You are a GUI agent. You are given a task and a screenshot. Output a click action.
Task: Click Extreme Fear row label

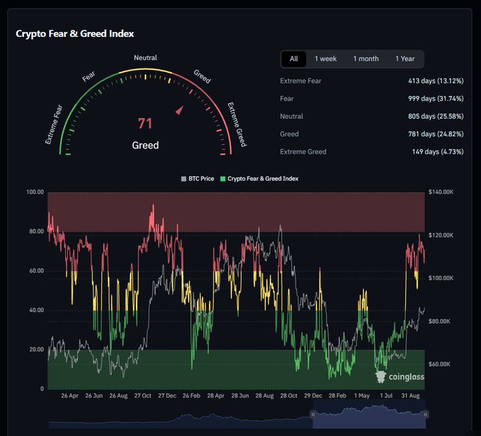pos(301,81)
